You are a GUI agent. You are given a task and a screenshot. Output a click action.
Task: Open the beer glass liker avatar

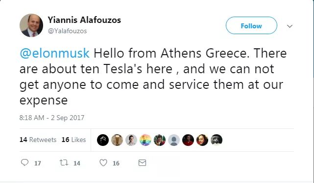click(x=117, y=140)
